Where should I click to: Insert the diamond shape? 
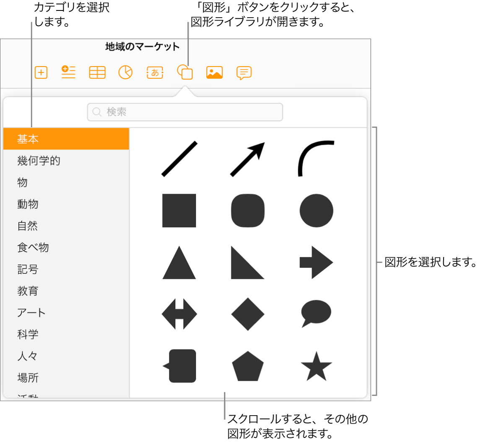click(248, 314)
